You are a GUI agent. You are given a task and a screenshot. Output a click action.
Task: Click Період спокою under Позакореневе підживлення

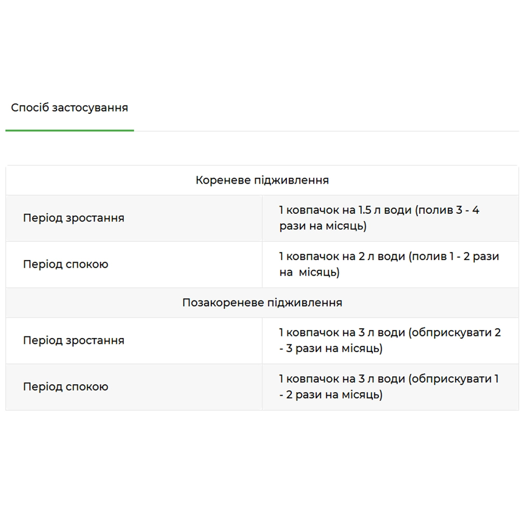point(66,387)
